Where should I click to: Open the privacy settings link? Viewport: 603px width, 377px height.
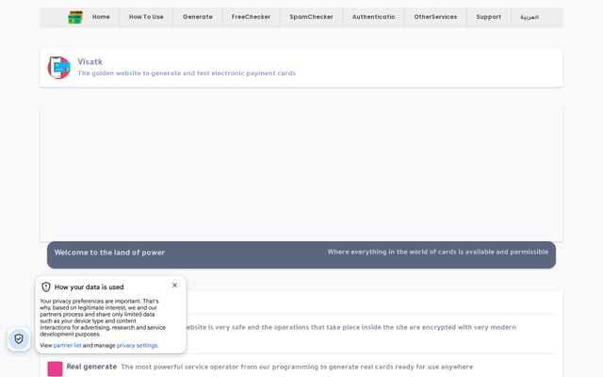click(x=137, y=346)
